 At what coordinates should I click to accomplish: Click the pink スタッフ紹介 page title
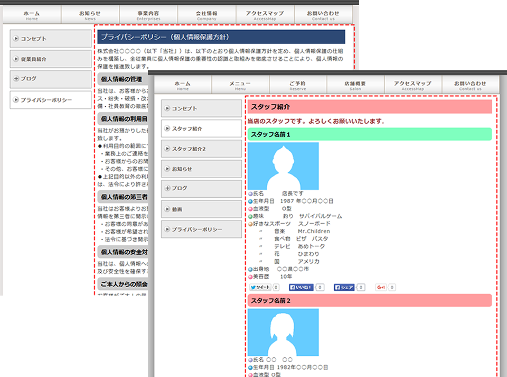[370, 107]
